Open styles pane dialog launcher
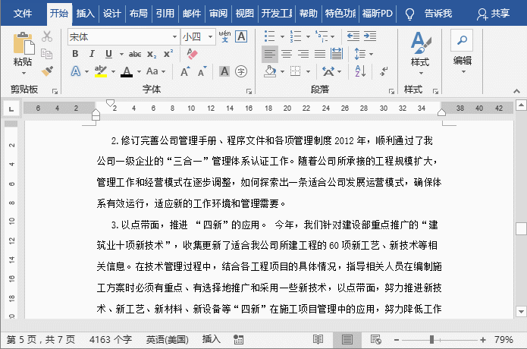Screen dimensions: 527x349 click(435, 92)
